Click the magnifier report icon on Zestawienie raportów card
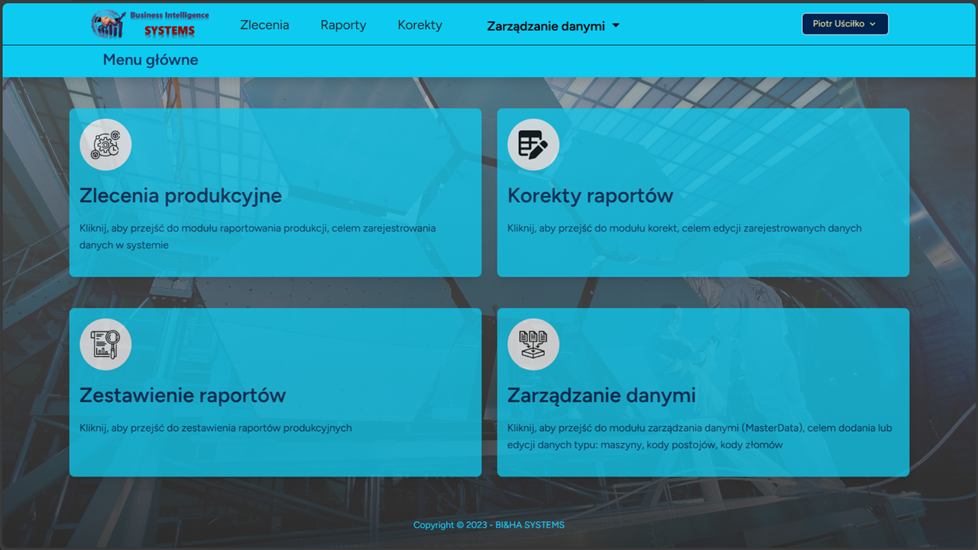Viewport: 978px width, 550px height. click(105, 345)
